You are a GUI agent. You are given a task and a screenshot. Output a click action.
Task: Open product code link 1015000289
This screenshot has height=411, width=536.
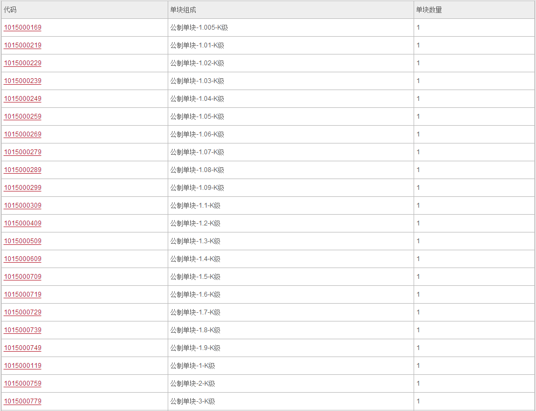tap(23, 169)
